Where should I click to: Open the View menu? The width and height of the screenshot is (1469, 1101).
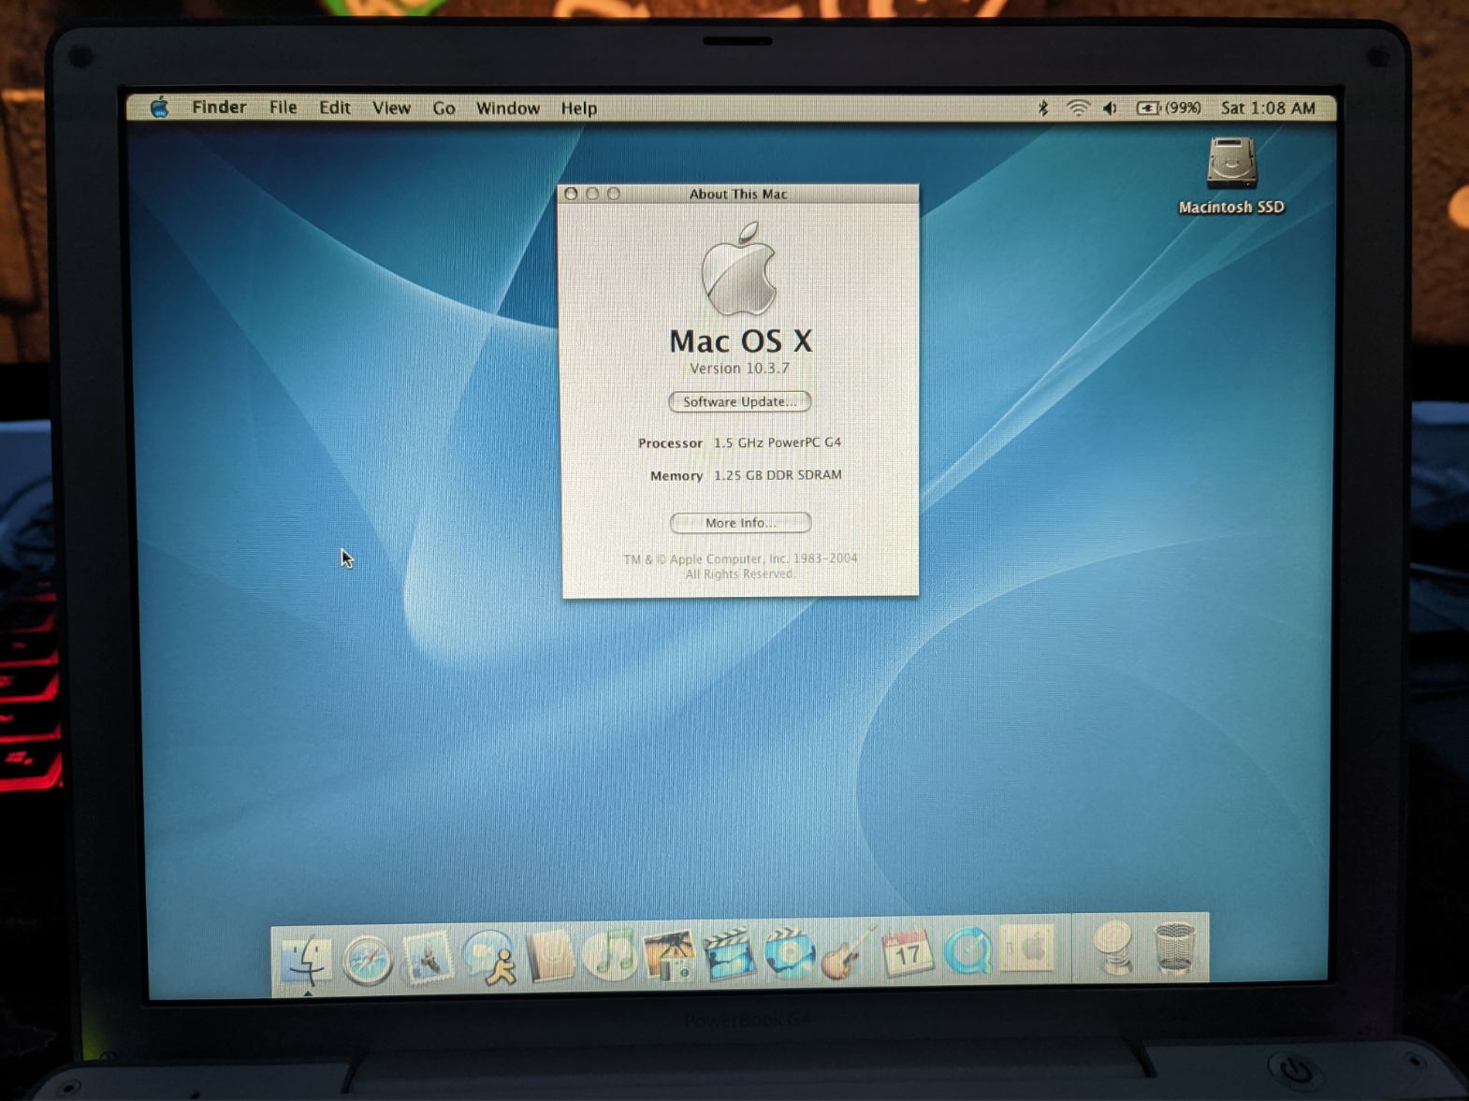(x=391, y=108)
